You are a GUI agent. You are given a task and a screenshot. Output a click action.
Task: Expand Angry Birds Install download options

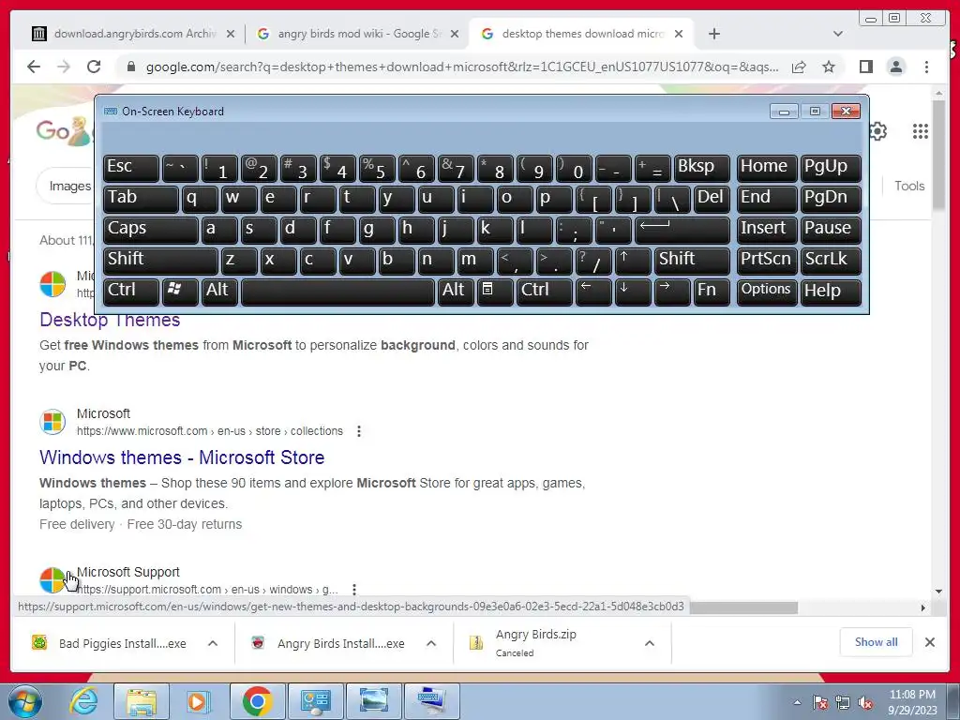431,643
